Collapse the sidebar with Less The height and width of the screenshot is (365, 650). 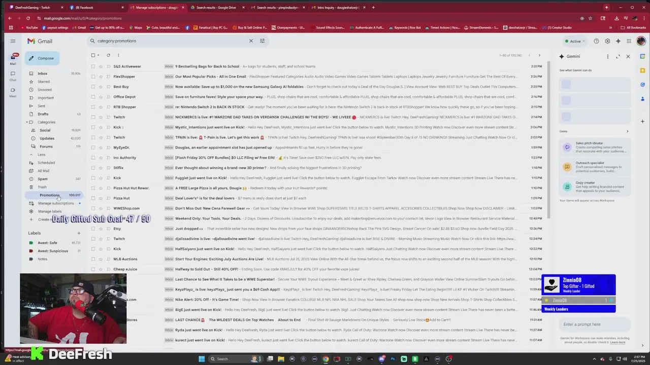click(x=42, y=155)
